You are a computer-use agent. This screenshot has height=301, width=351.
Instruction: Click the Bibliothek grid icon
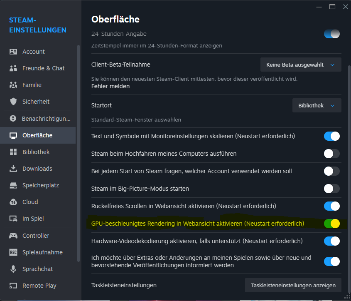click(x=13, y=152)
